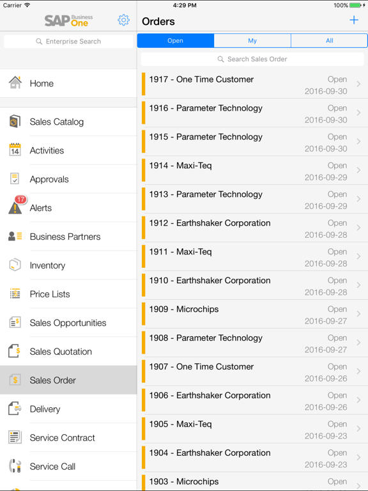
Task: Open the Home menu item
Action: point(68,83)
